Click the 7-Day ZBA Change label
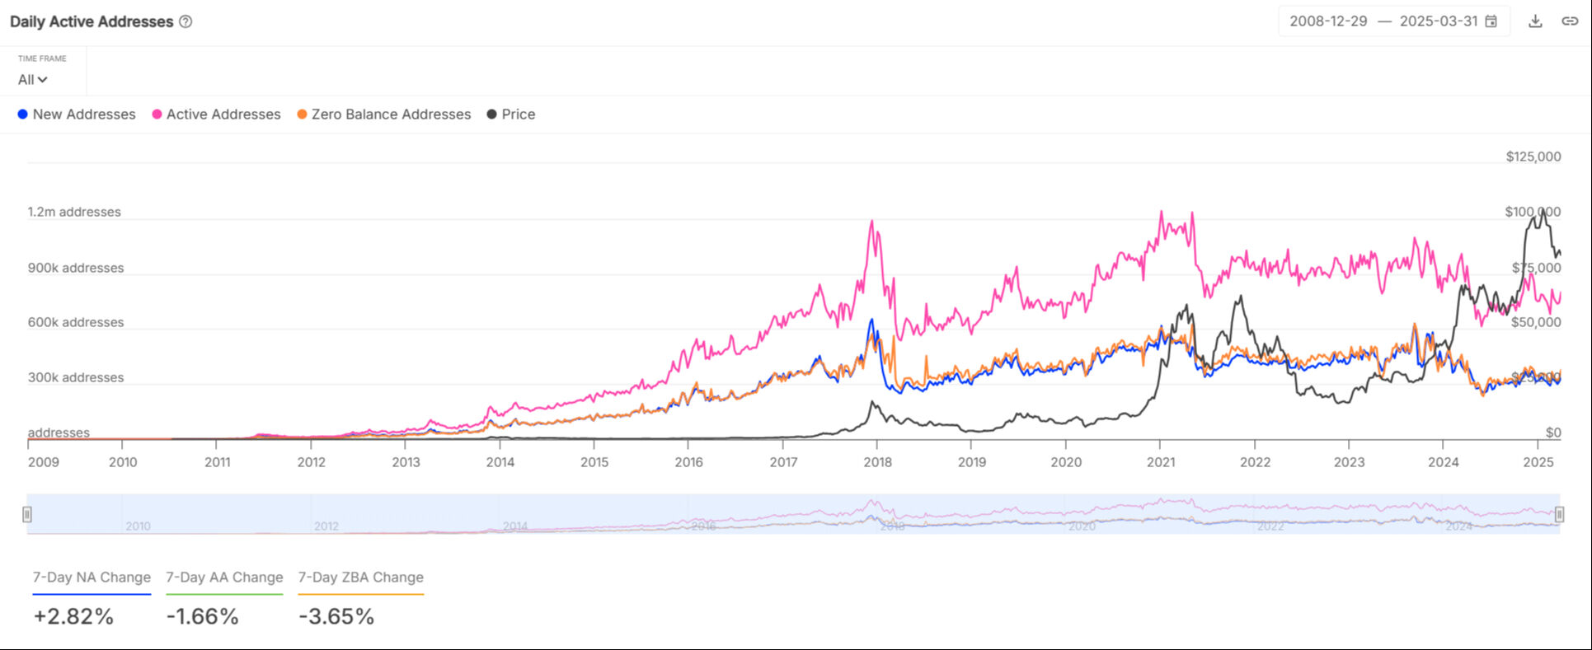 [361, 578]
